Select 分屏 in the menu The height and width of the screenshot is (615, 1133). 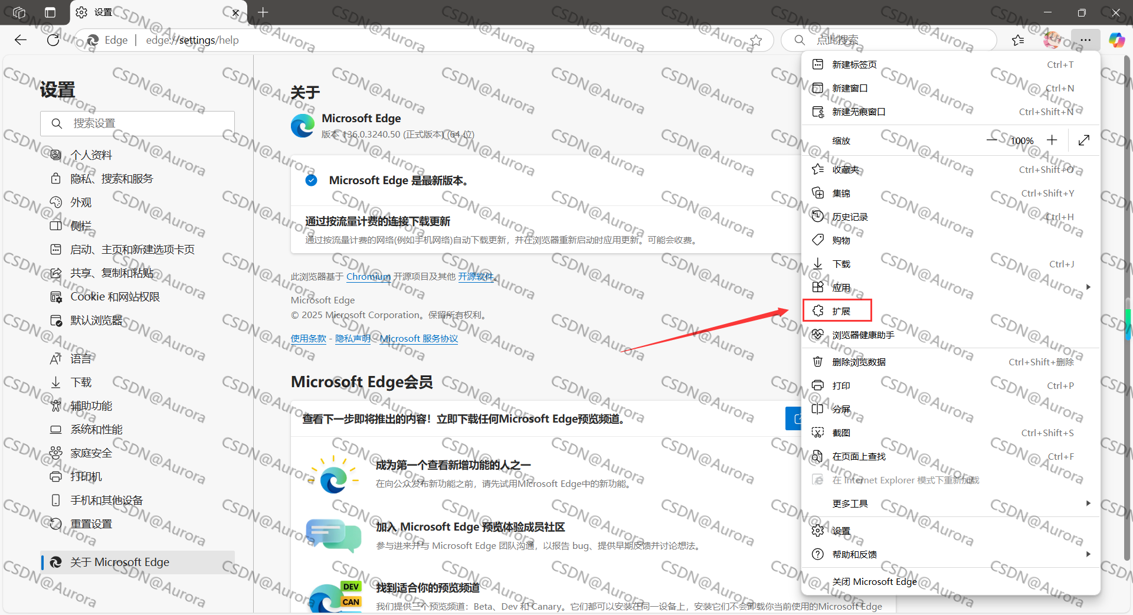pos(951,409)
